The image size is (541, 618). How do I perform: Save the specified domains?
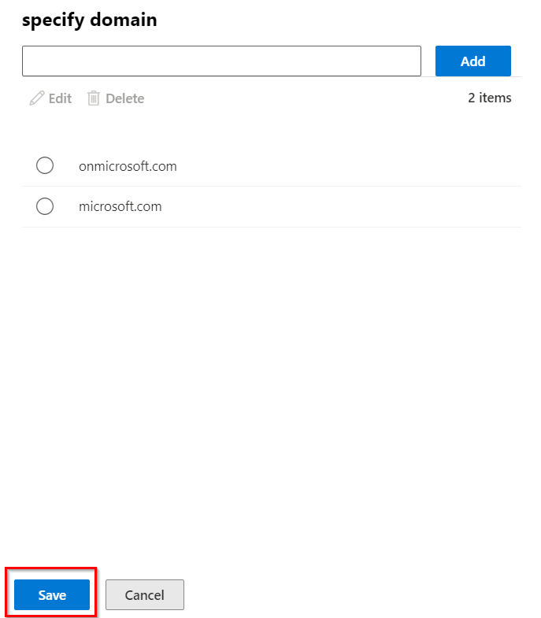pyautogui.click(x=52, y=594)
